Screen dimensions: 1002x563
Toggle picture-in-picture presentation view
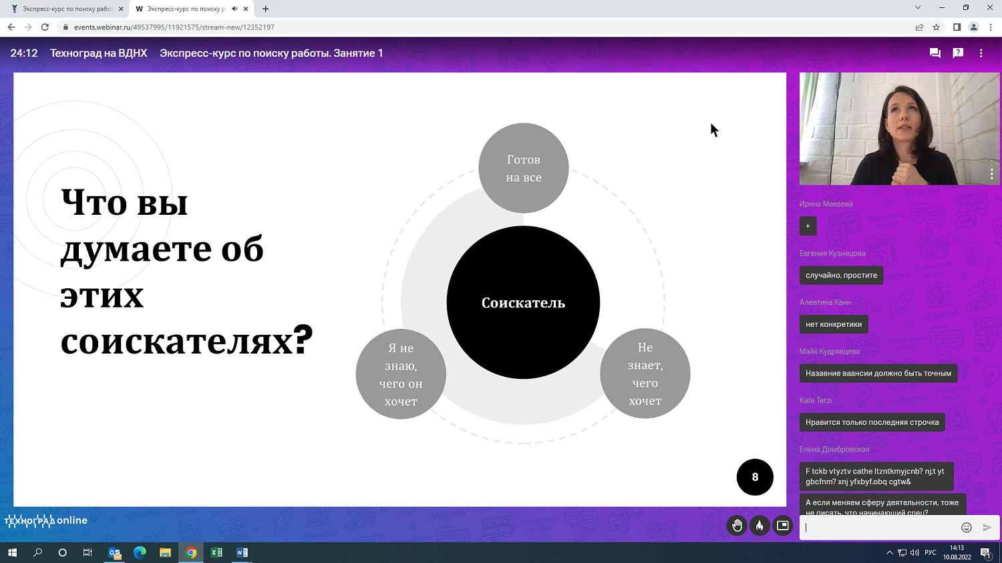(x=782, y=526)
